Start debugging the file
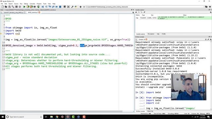Image resolution: width=212 pixels, height=119 pixels. (x=43, y=7)
